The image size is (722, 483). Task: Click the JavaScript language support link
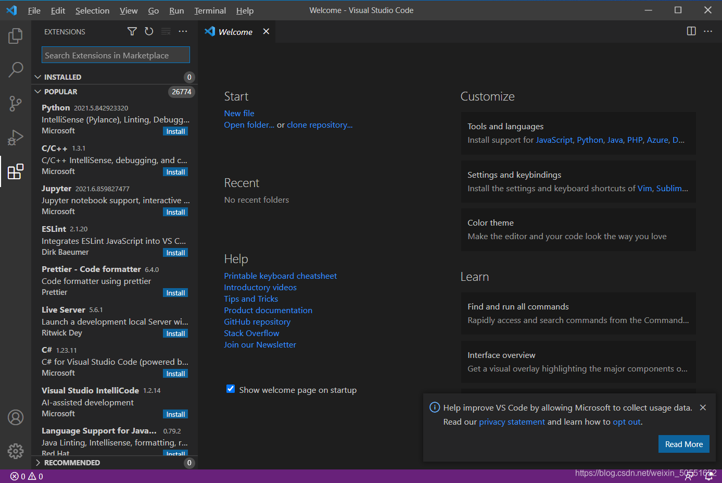pyautogui.click(x=554, y=140)
